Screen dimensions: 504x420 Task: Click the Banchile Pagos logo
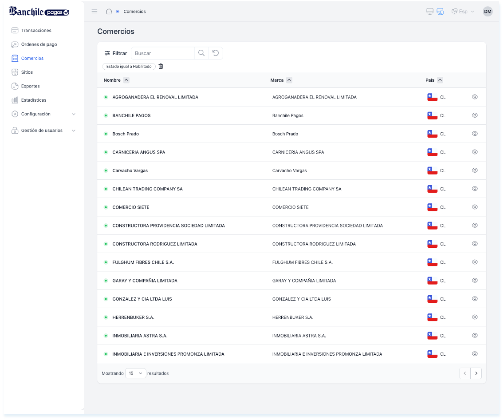click(x=39, y=12)
